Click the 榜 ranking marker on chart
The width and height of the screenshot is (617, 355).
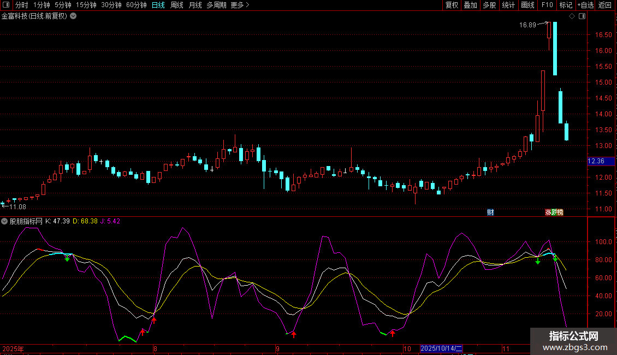pos(560,212)
